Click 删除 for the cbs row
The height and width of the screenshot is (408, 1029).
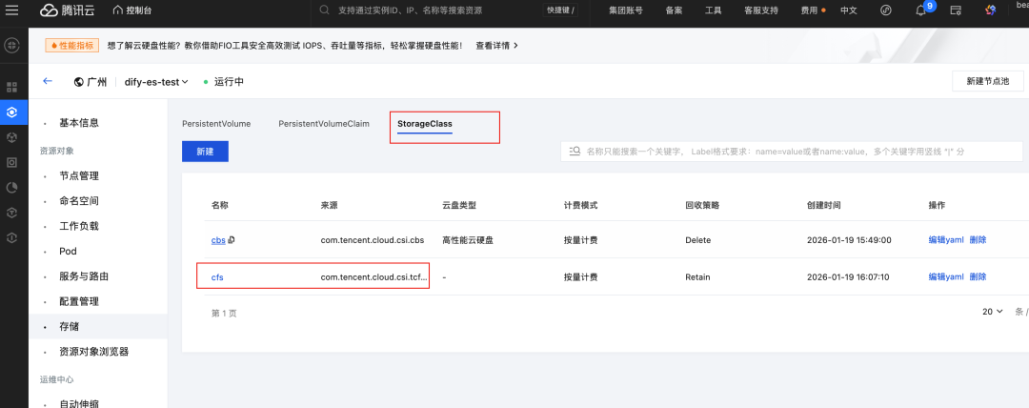coord(978,240)
